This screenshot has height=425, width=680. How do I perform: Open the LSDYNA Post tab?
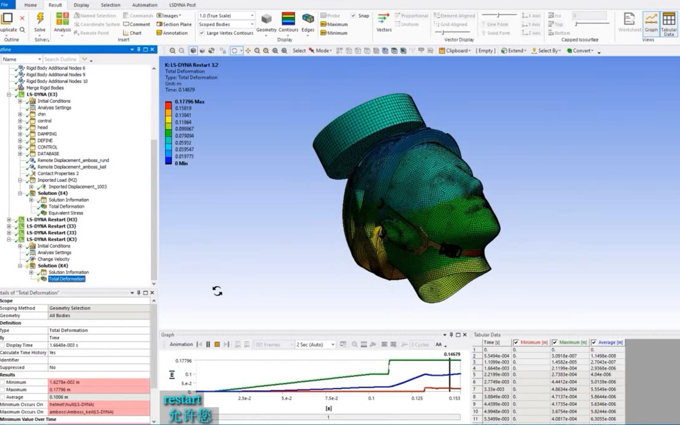pos(182,5)
